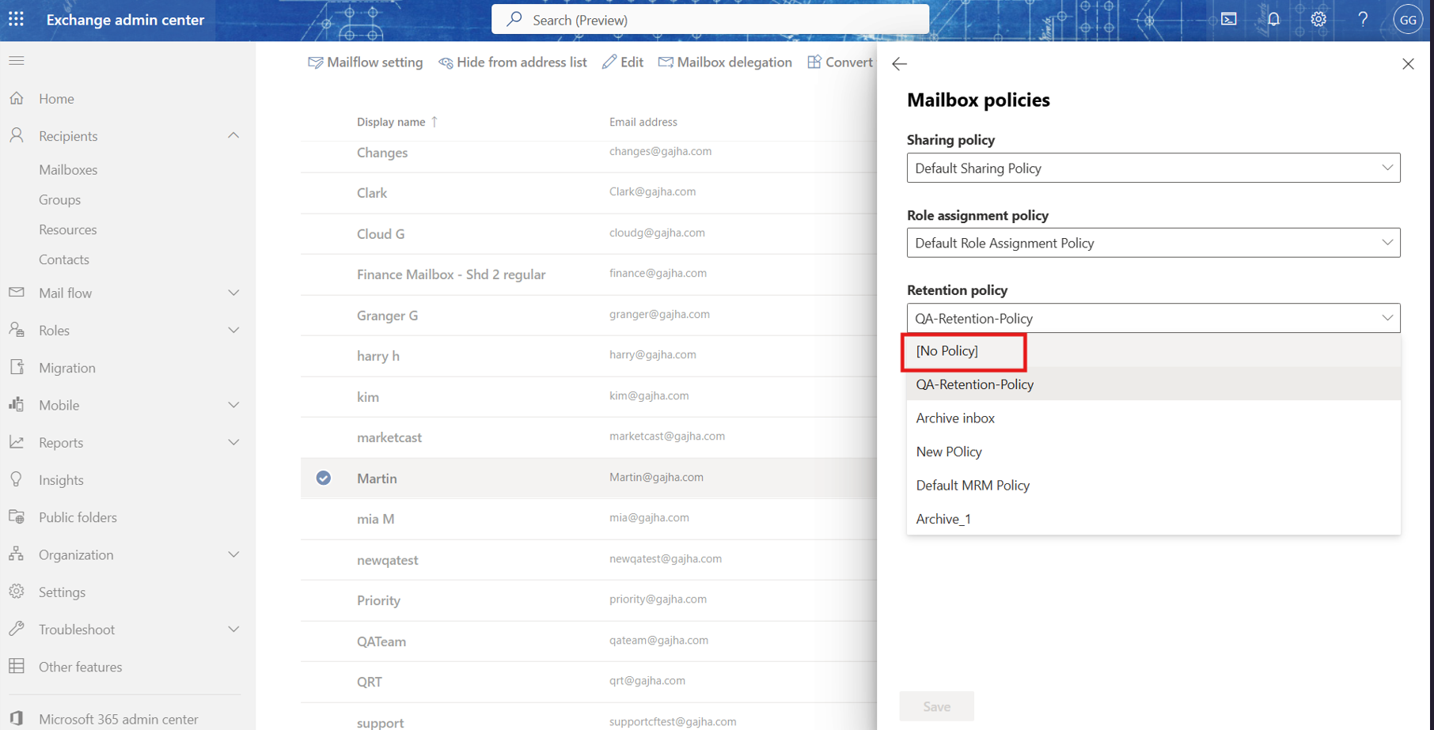Select [No Policy] retention option
Screen dimensions: 1434x730
tap(1153, 351)
